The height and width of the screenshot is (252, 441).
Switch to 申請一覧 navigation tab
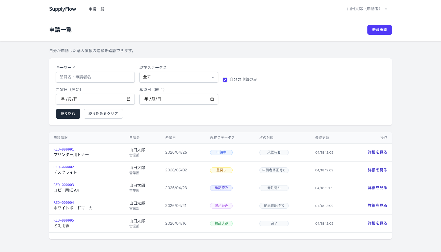96,9
